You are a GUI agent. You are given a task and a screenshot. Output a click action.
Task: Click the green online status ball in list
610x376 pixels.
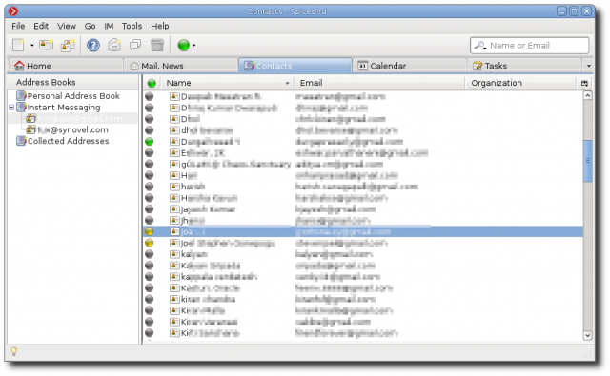coord(150,142)
